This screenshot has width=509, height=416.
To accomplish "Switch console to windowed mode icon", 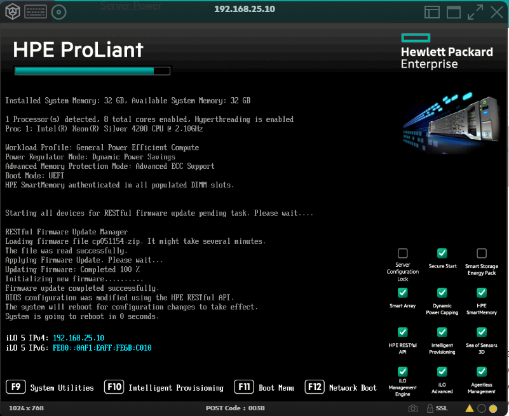I will click(x=454, y=12).
